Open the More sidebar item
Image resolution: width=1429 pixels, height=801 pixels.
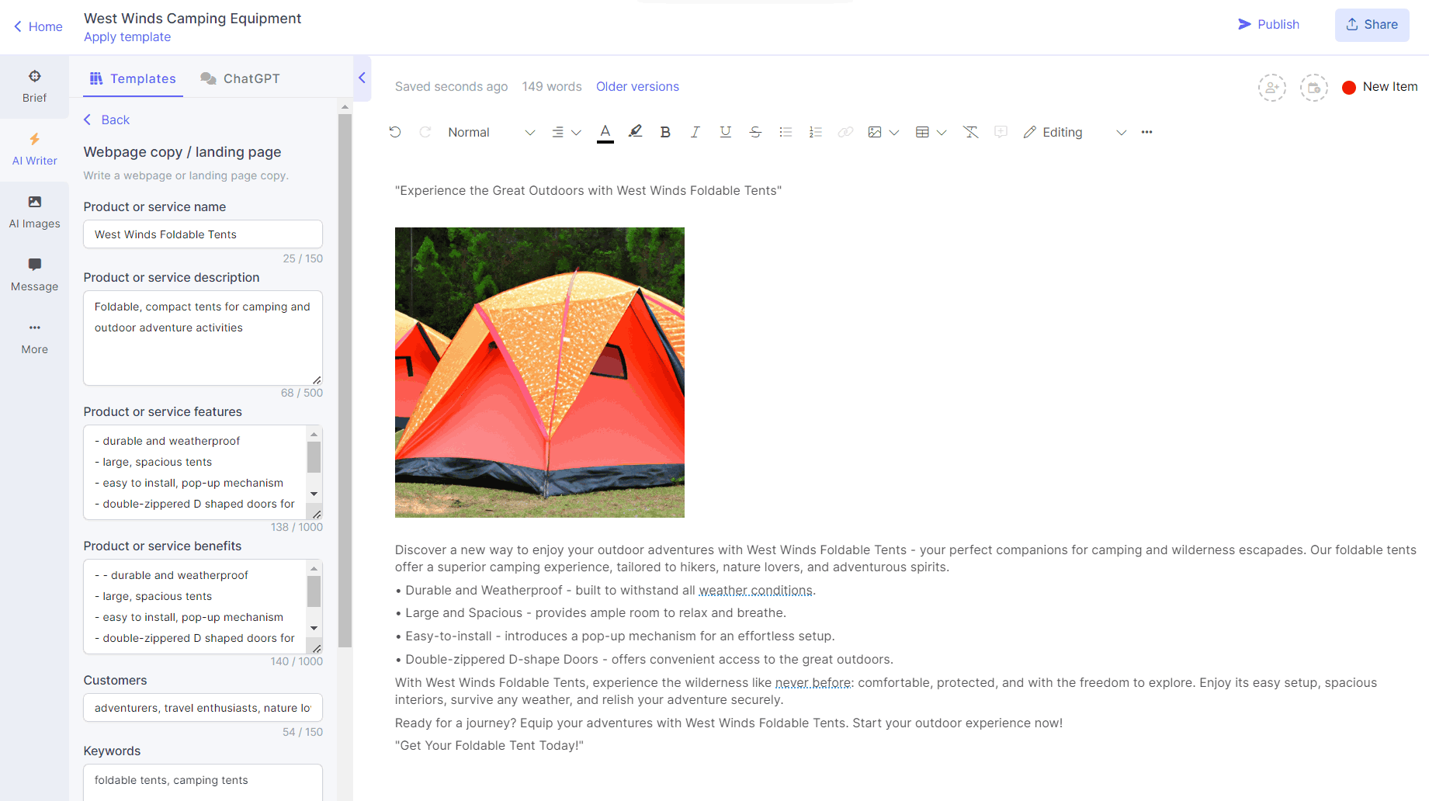[x=34, y=338]
